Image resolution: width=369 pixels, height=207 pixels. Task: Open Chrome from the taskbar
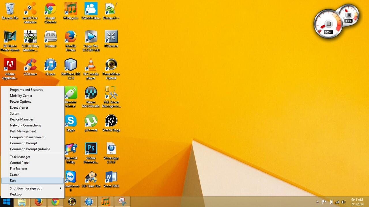(55, 202)
